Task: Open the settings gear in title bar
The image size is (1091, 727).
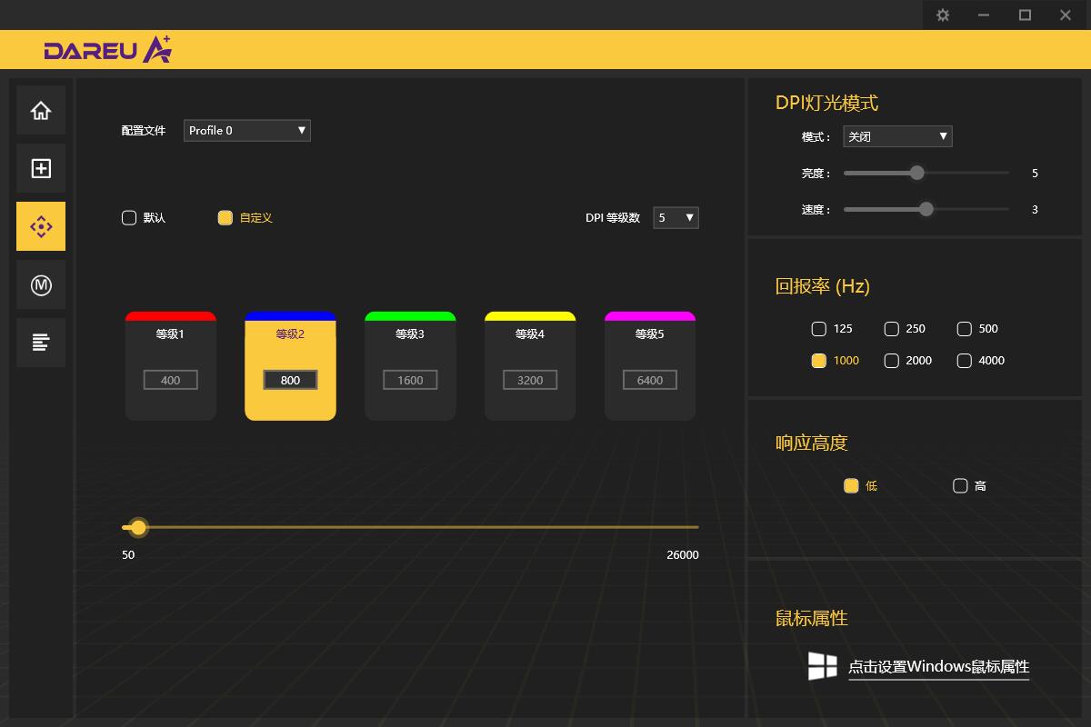Action: [x=943, y=15]
